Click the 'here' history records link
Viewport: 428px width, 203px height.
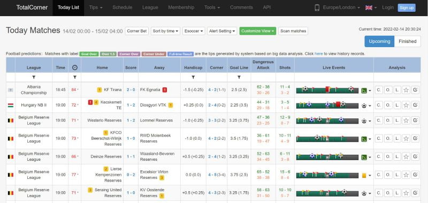[318, 54]
